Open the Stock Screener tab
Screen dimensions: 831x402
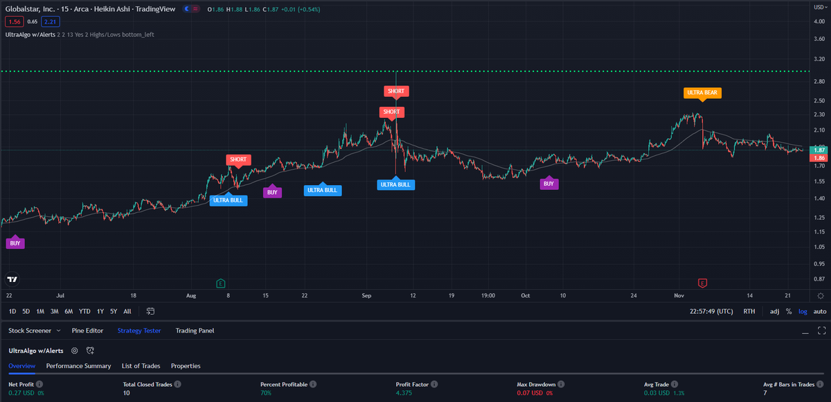point(30,331)
